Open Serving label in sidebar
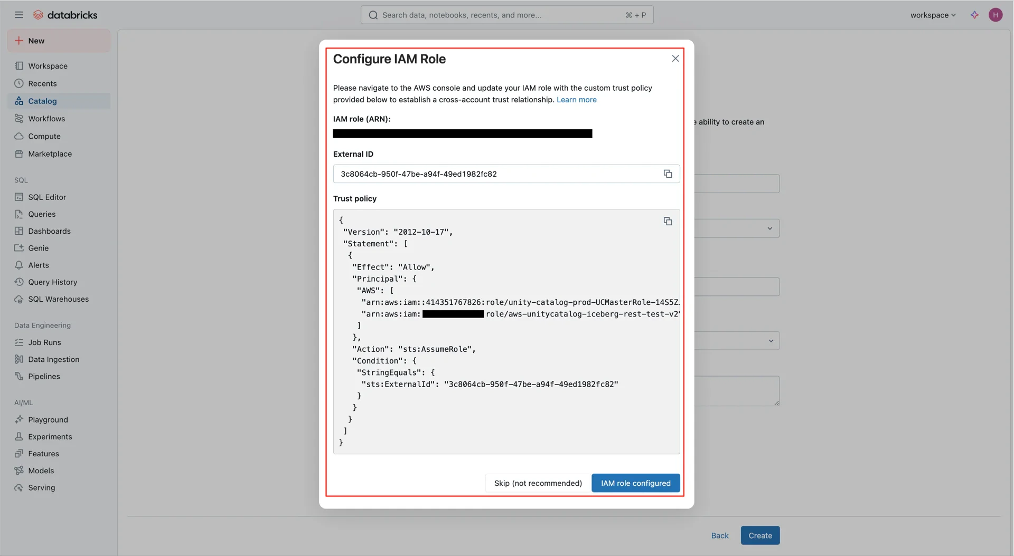 pyautogui.click(x=41, y=487)
